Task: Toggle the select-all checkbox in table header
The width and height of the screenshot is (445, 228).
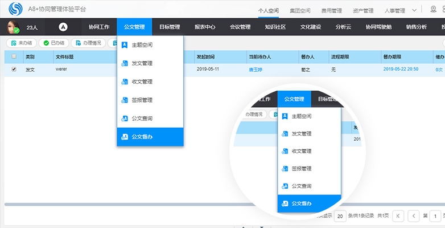Action: (14, 56)
